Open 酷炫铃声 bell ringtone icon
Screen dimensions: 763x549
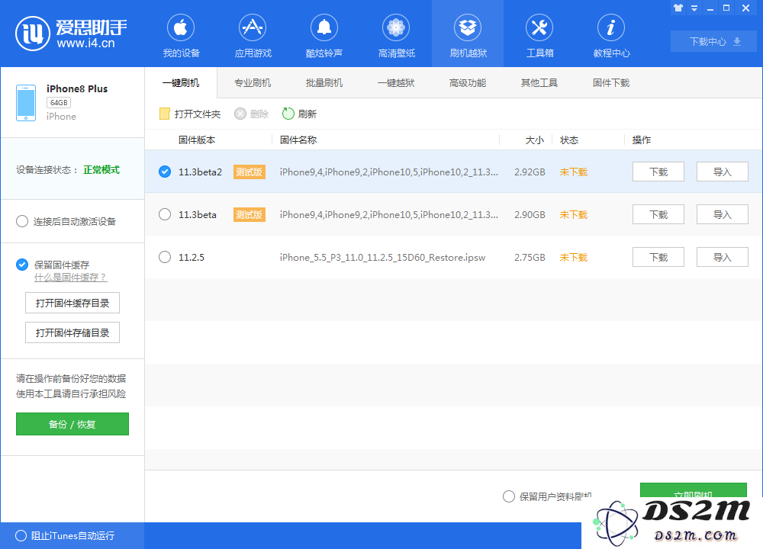[324, 27]
